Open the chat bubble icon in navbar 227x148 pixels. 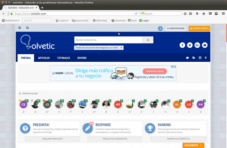[187, 58]
